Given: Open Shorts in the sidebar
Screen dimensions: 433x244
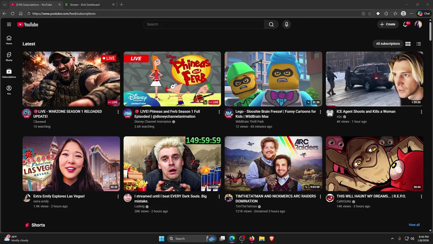Looking at the screenshot, I should 9,57.
